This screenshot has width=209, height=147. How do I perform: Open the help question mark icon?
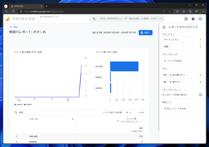pyautogui.click(x=193, y=19)
